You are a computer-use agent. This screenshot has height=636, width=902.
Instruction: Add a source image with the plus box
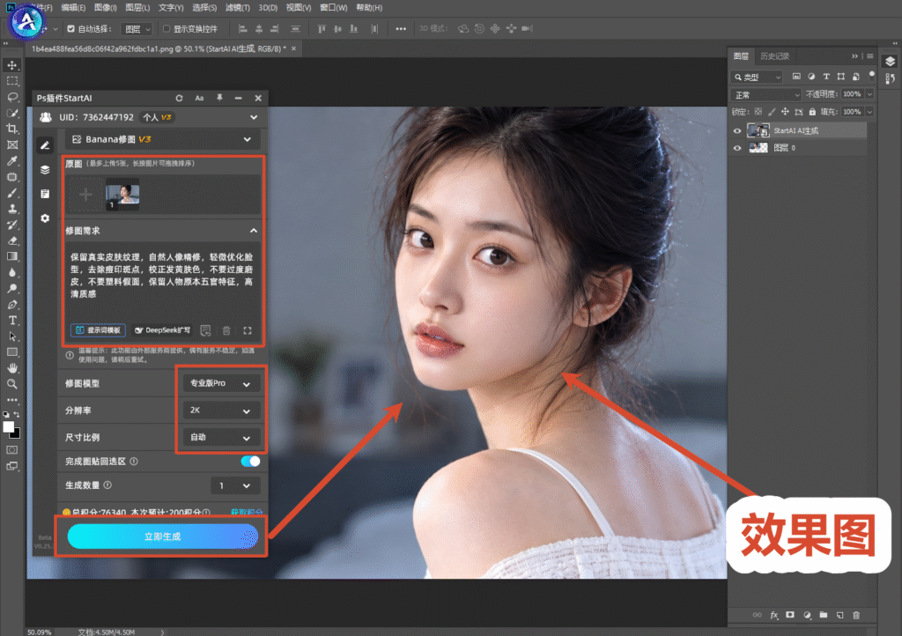click(85, 195)
